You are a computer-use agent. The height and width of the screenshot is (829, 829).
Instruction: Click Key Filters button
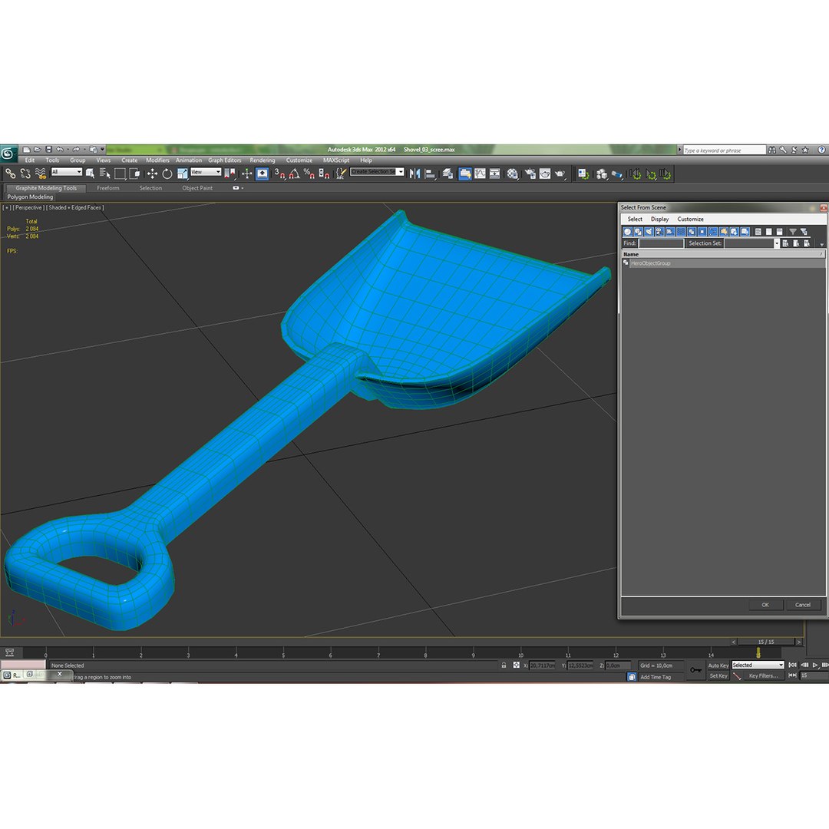pyautogui.click(x=764, y=675)
